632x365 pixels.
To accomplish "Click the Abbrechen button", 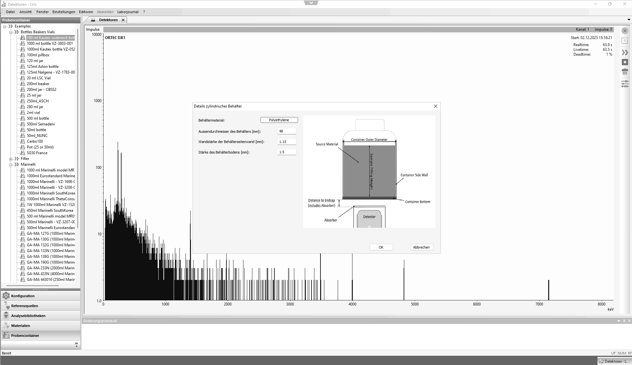I will [421, 247].
